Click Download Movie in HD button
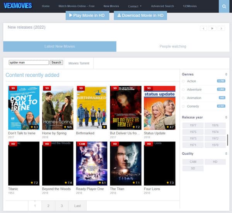232x213 pixels. (140, 15)
